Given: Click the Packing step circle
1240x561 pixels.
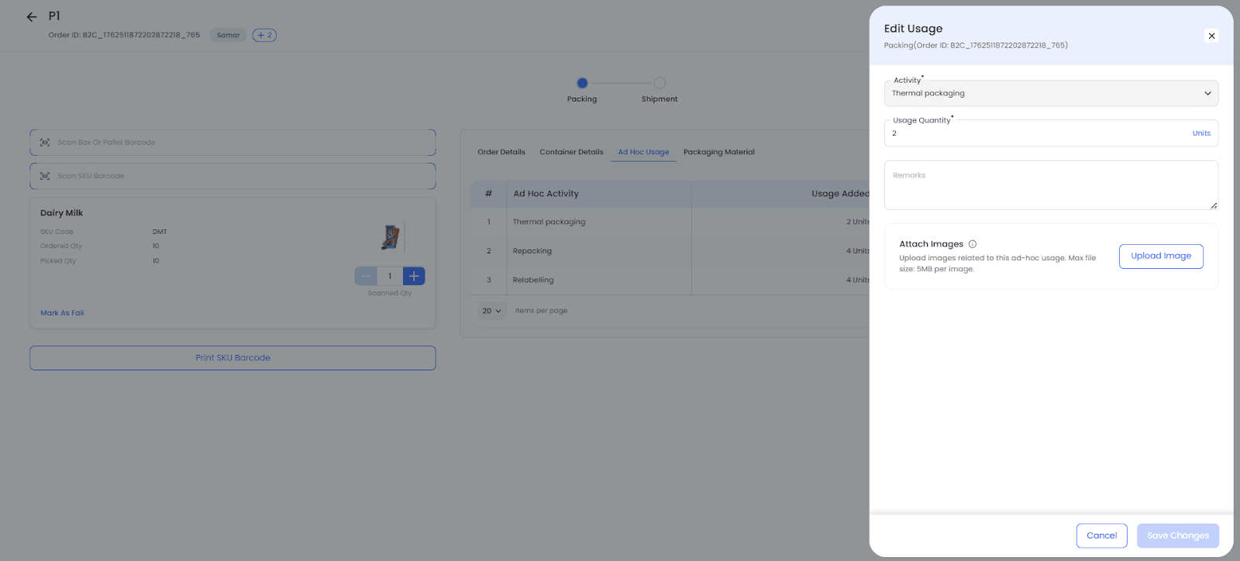Looking at the screenshot, I should (582, 83).
